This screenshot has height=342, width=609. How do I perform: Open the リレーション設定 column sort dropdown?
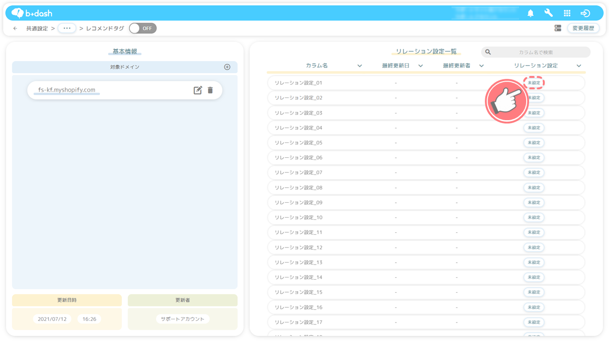(579, 66)
